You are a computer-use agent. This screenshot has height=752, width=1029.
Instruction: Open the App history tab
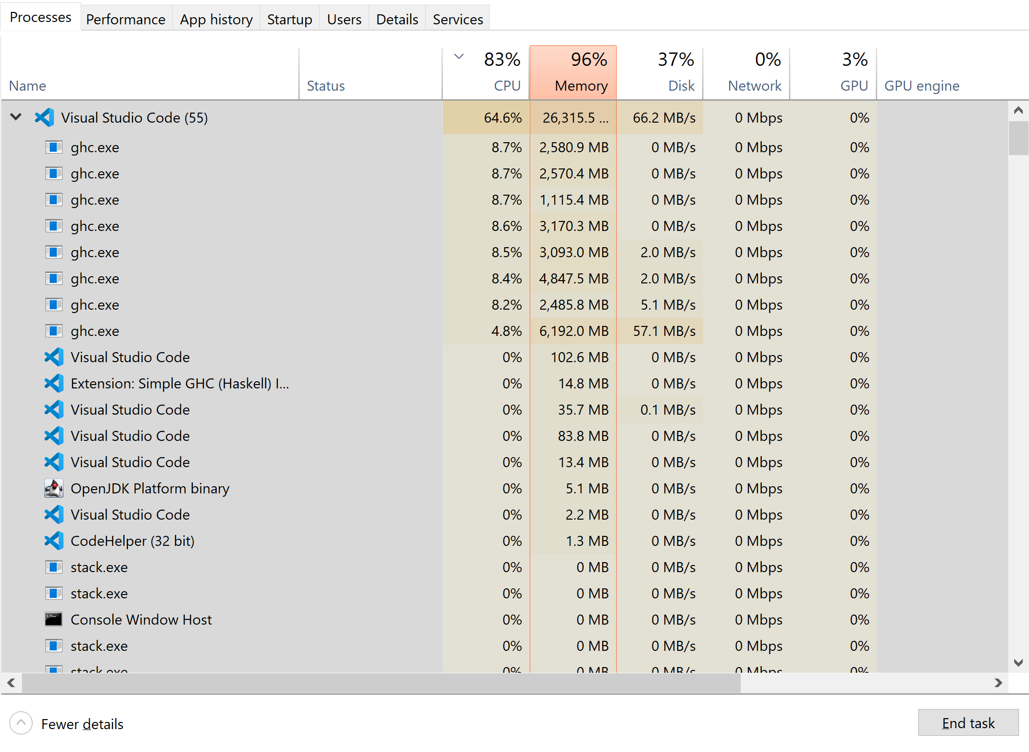point(216,19)
